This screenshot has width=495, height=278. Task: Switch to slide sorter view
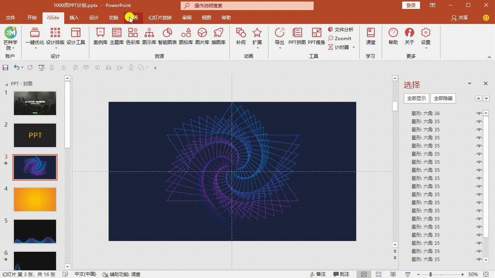(379, 275)
